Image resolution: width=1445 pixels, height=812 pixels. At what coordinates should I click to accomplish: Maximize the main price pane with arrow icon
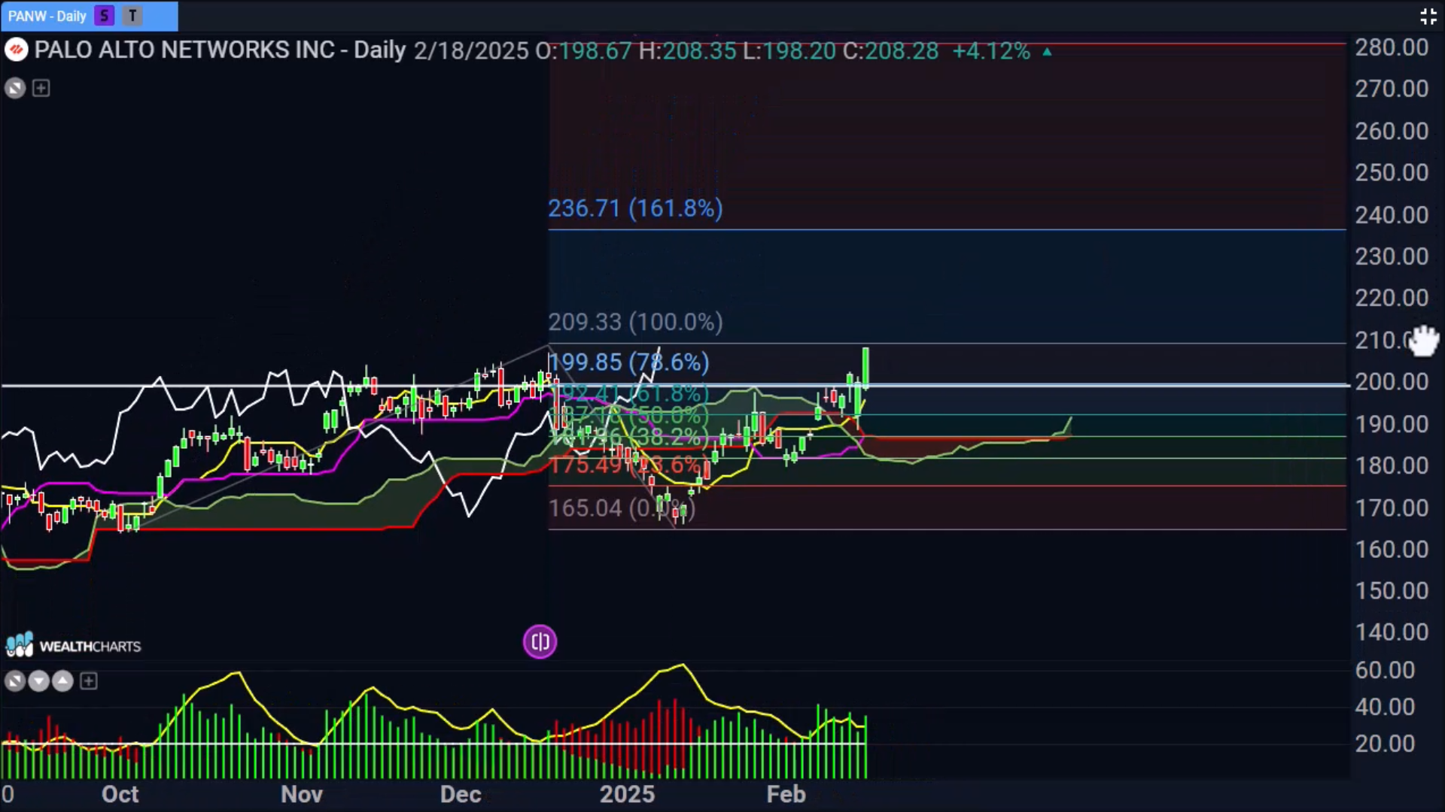point(15,89)
